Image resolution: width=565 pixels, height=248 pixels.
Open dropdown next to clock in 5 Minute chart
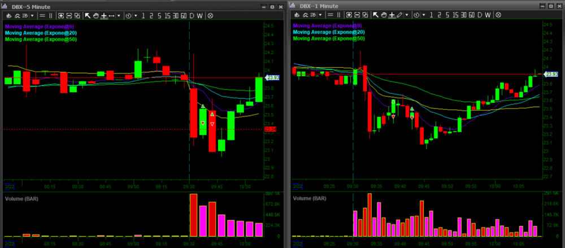[x=135, y=16]
